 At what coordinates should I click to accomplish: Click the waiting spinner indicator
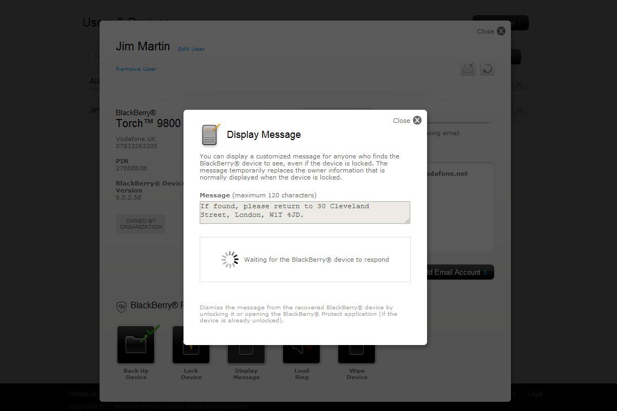click(x=230, y=260)
